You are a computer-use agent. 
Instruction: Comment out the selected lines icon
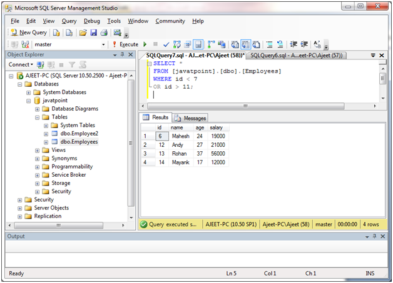[x=270, y=44]
